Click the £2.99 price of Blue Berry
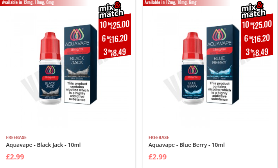Viewport: 278px width, 168px height. (158, 157)
